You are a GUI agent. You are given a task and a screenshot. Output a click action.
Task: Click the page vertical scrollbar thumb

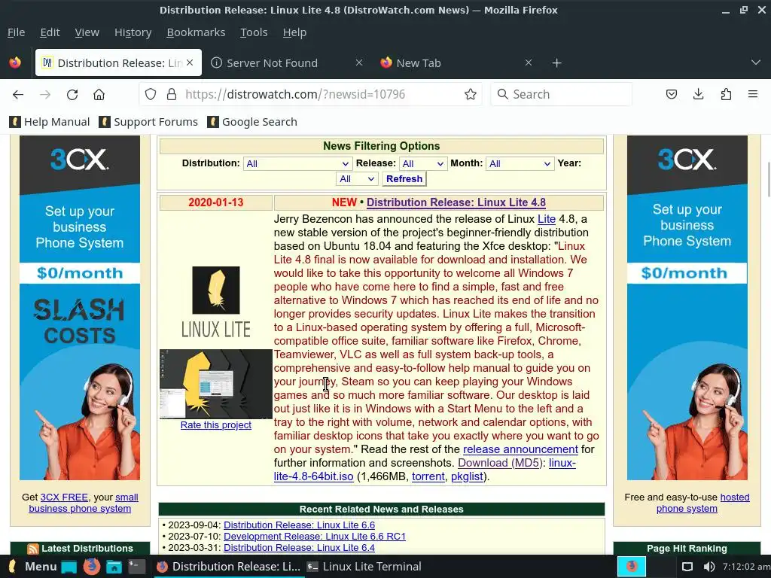click(768, 179)
